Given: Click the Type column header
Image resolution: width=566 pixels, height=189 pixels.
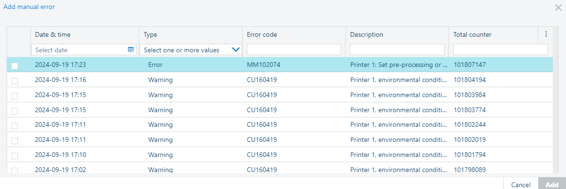Looking at the screenshot, I should point(151,34).
